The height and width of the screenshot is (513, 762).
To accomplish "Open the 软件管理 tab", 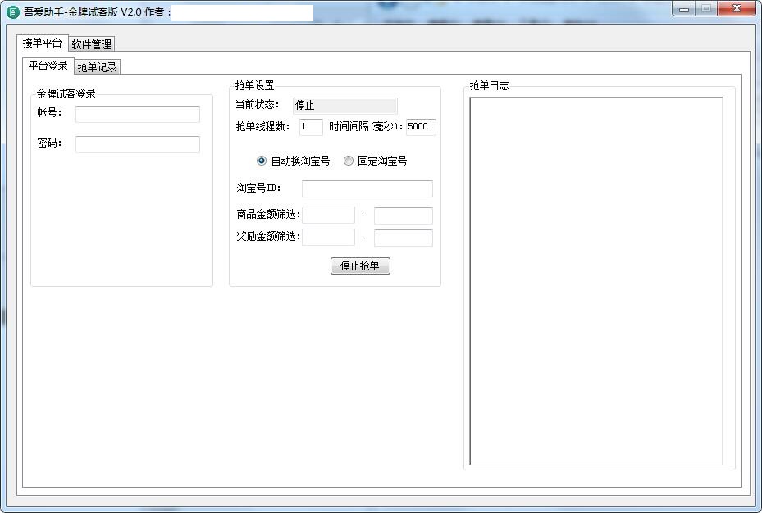I will (91, 44).
